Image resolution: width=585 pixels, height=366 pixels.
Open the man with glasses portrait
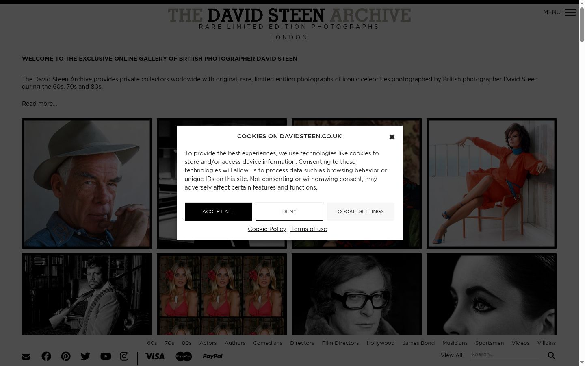coord(357,294)
